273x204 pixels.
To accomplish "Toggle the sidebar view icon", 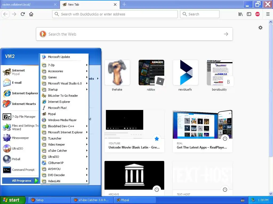I will click(249, 14).
